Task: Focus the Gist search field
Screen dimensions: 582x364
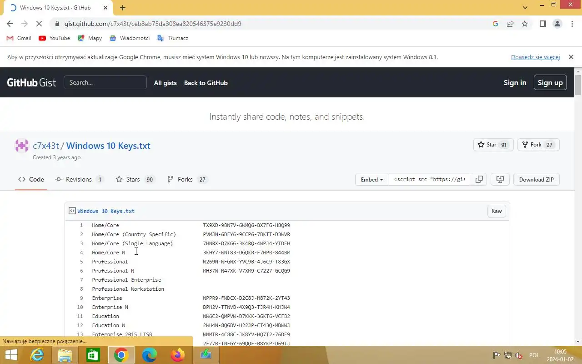Action: click(105, 82)
